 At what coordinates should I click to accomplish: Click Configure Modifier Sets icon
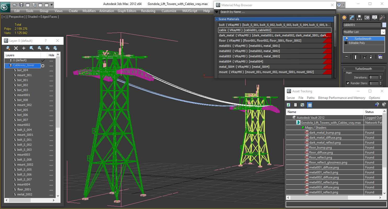pos(380,57)
